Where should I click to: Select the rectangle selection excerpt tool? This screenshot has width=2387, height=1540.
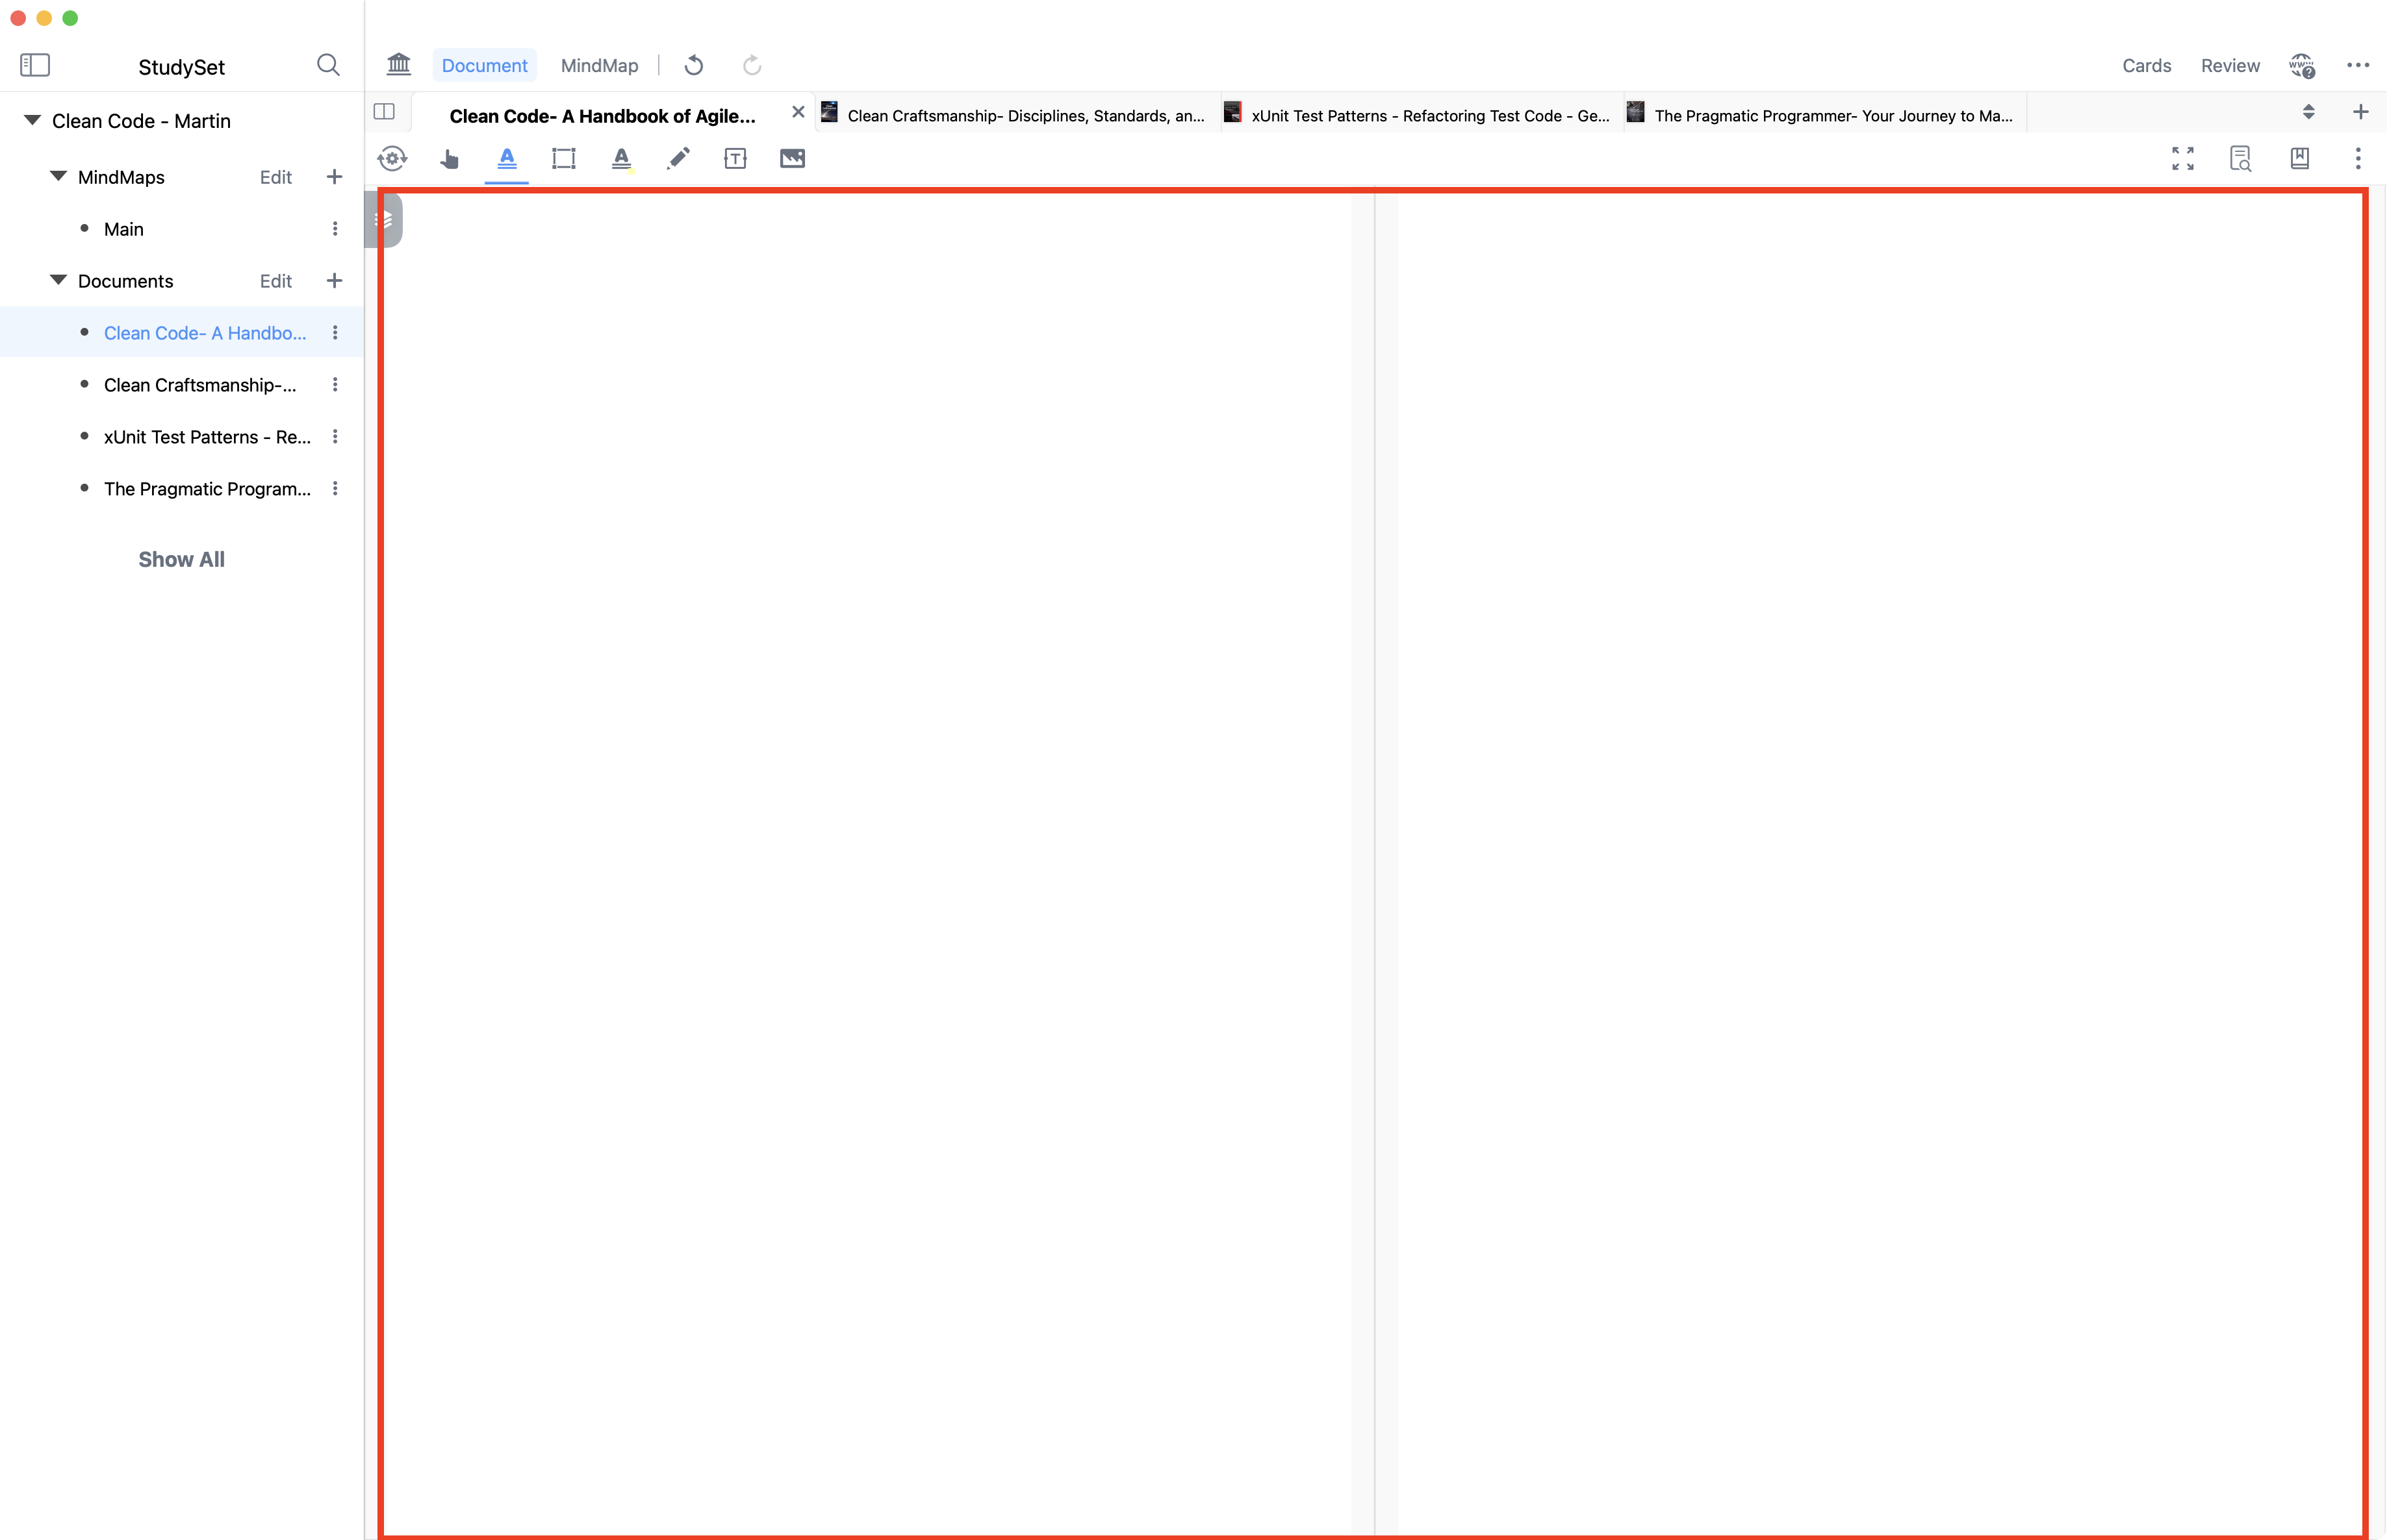(563, 159)
